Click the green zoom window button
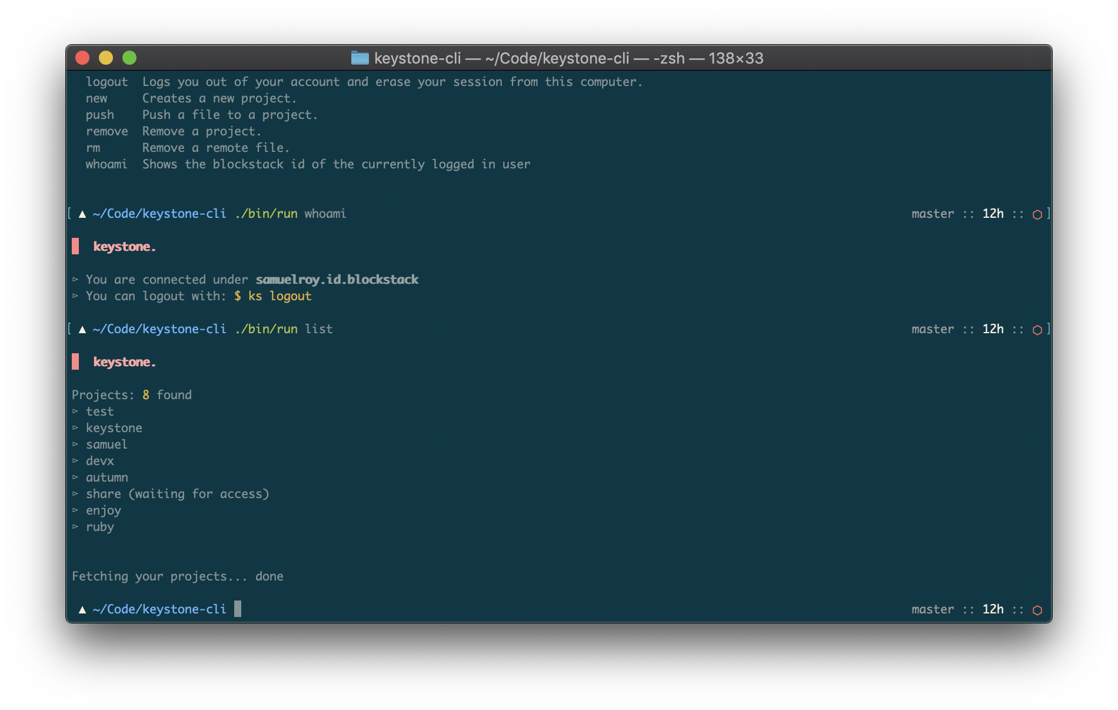Image resolution: width=1118 pixels, height=710 pixels. pyautogui.click(x=129, y=58)
